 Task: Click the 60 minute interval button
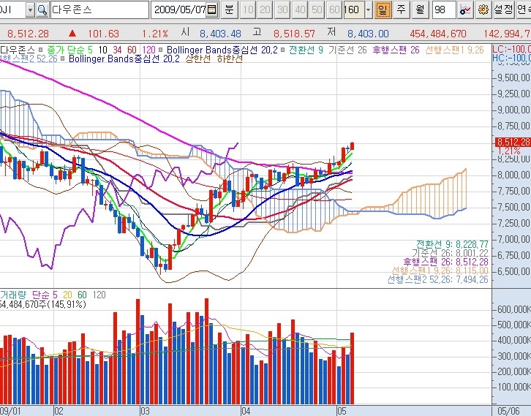click(x=334, y=10)
